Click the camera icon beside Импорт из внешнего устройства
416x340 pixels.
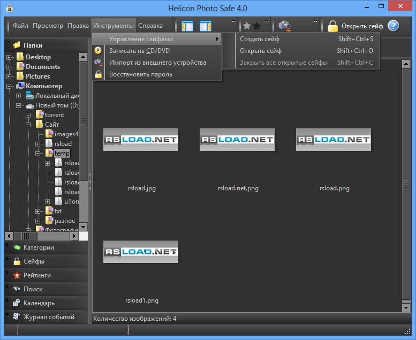[98, 63]
